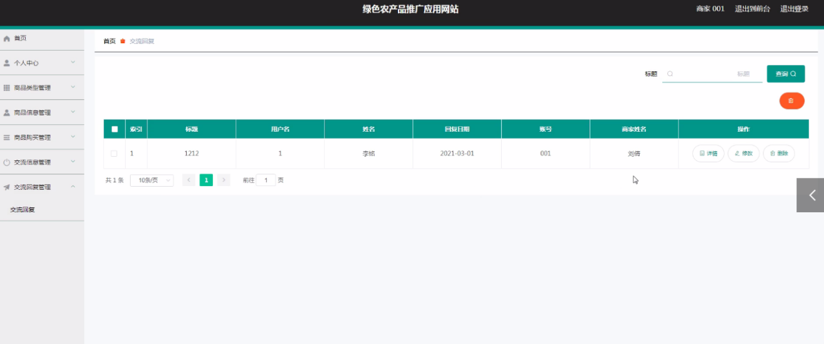Click the grid icon beside 商品类型管理
This screenshot has width=824, height=344.
[x=7, y=88]
